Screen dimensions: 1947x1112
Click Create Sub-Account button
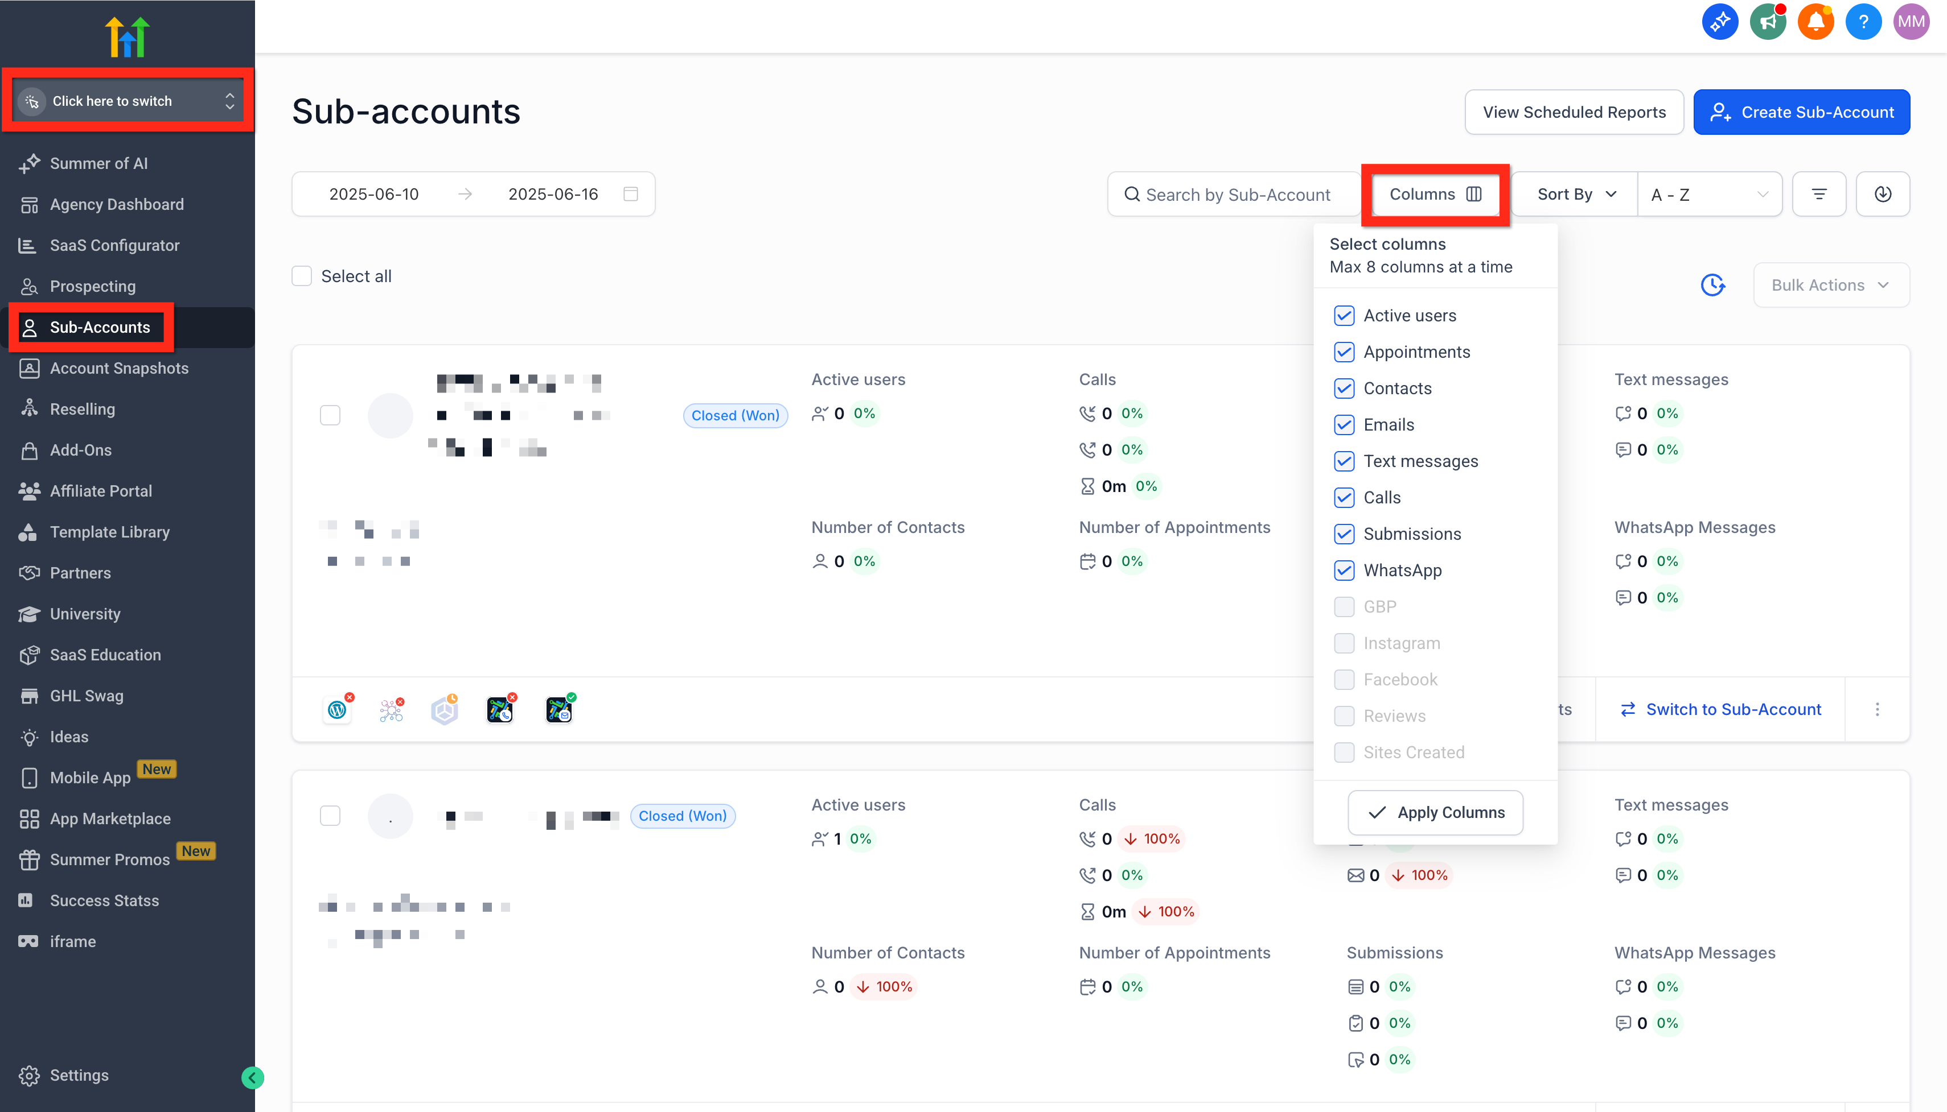[1801, 112]
